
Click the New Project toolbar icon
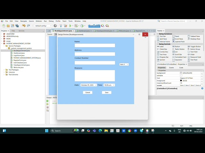(8, 26)
